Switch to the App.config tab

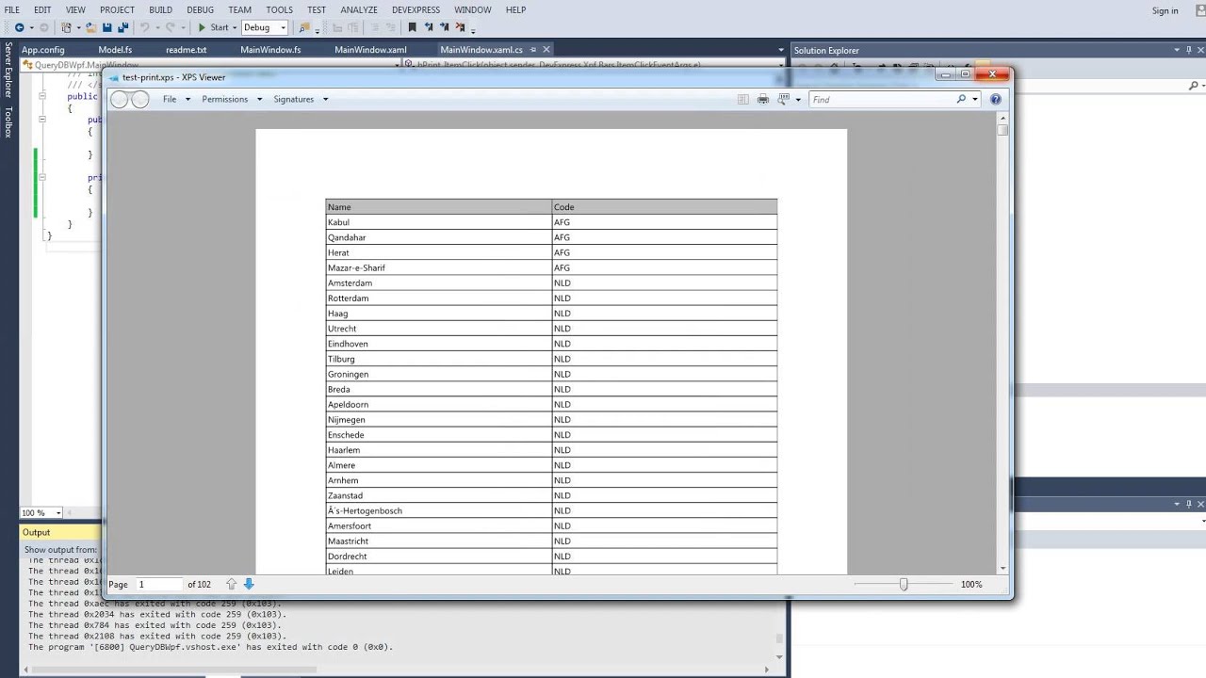click(43, 50)
